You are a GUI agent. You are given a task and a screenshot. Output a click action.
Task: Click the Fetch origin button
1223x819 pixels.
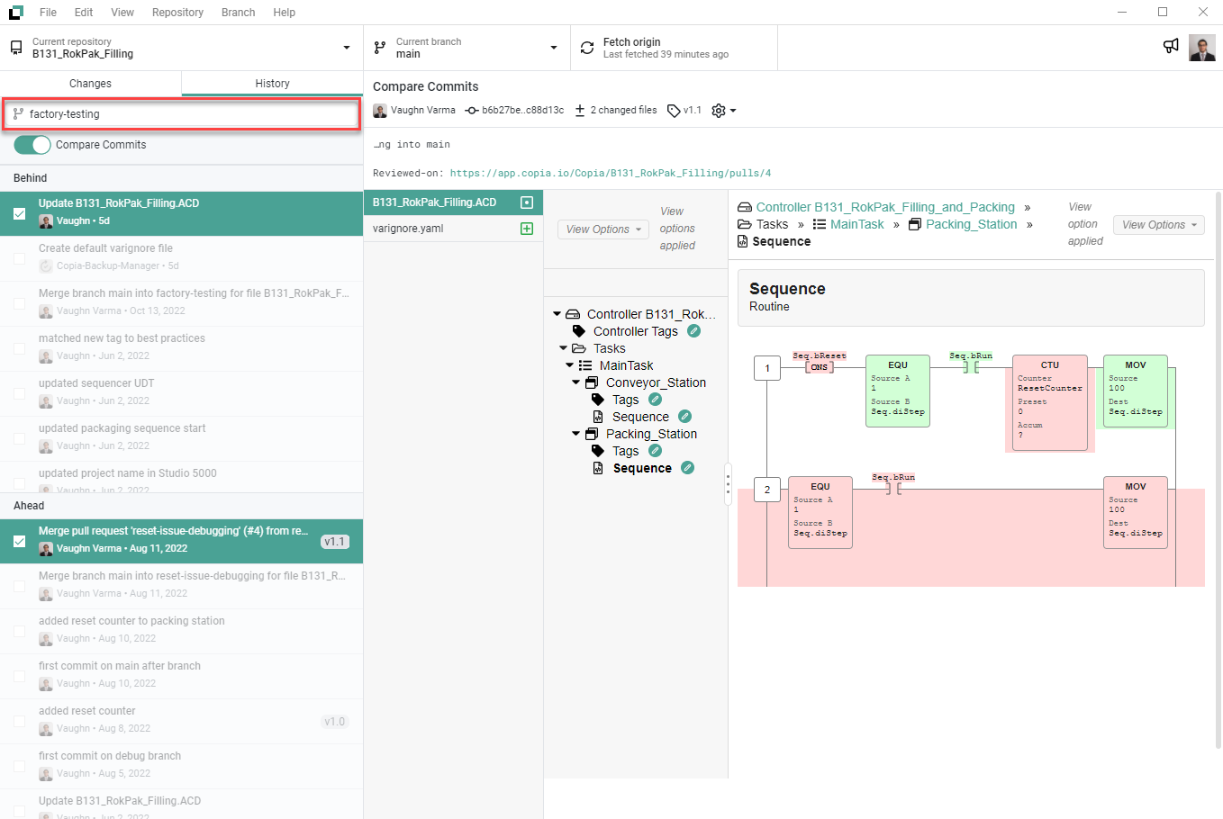(674, 47)
